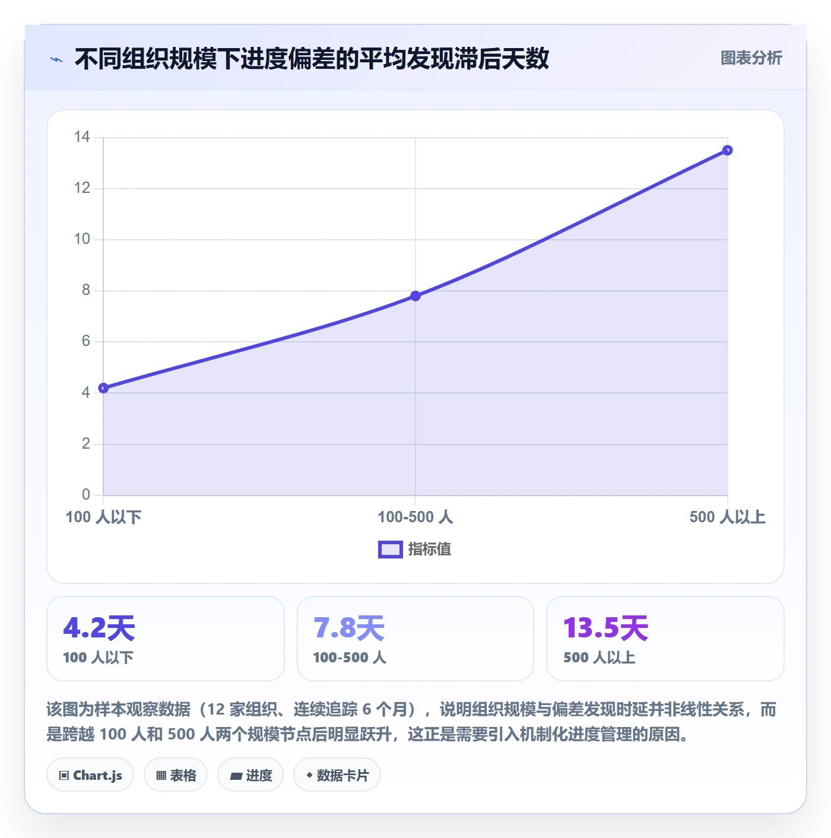Screen dimensions: 831x838
Task: Click the 图表分析 label in the header
Action: [751, 58]
